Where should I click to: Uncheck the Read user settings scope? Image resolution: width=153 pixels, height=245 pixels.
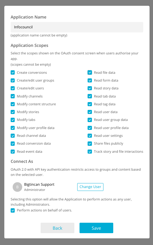tap(90, 136)
